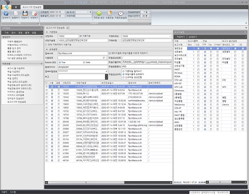249x194 pixels.
Task: Open the 통계 navigation menu item
Action: tap(27, 33)
